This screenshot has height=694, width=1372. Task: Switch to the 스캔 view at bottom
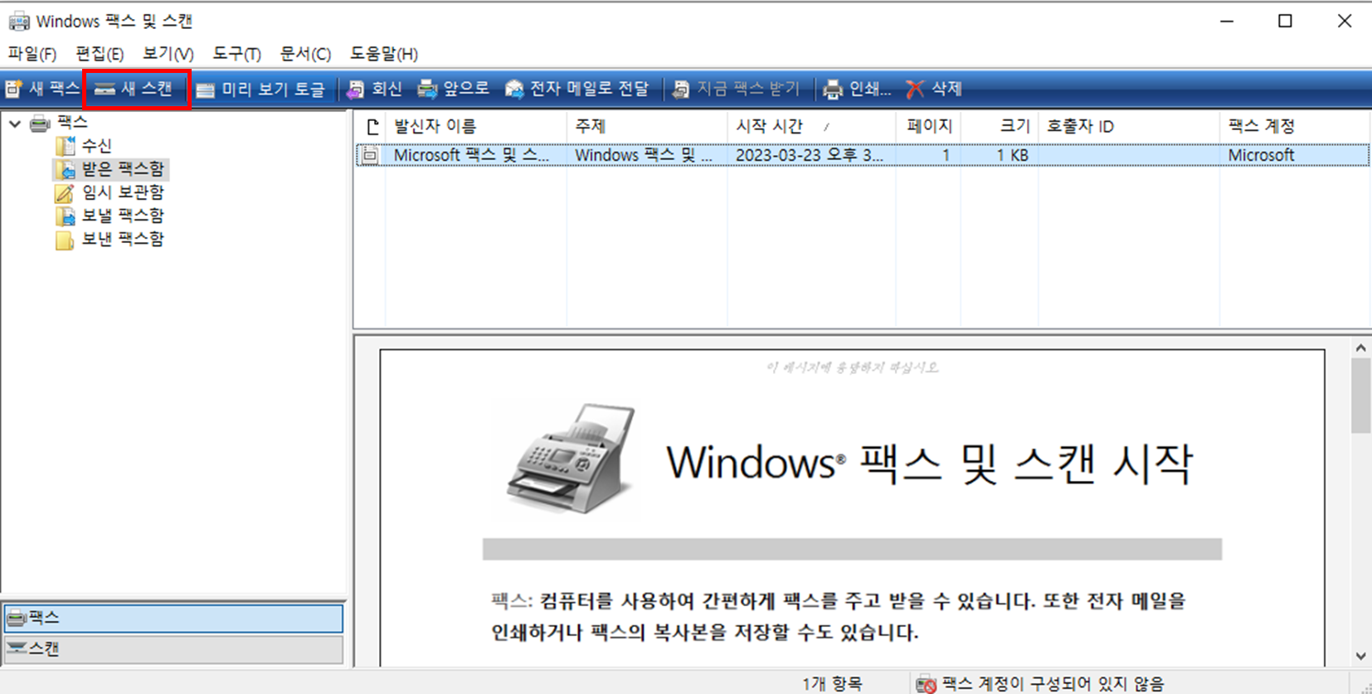(173, 648)
